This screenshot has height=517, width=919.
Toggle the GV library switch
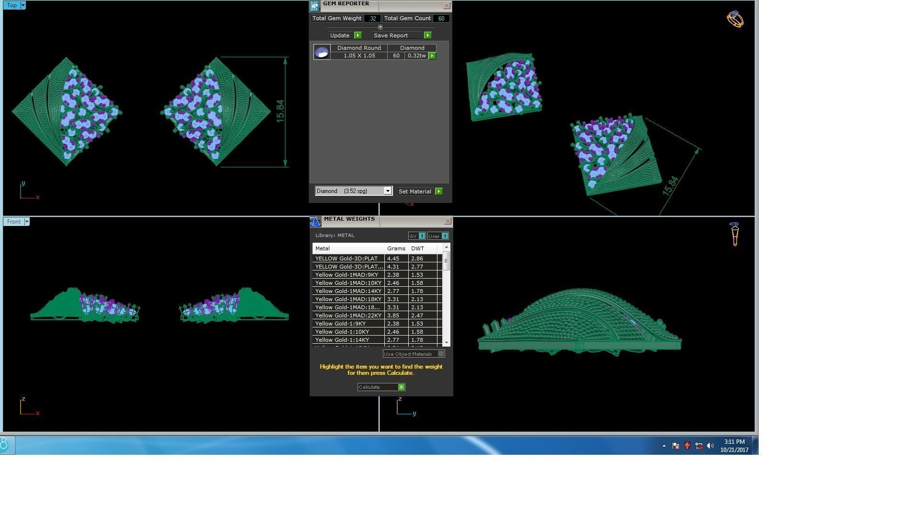(x=422, y=236)
